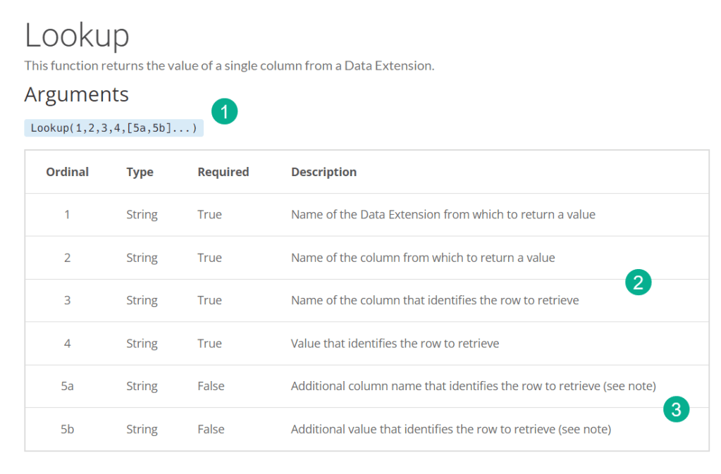Click the green number 2 callout badge
The height and width of the screenshot is (474, 721).
(638, 283)
